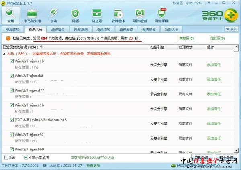Click the 检查更新 link
The height and width of the screenshot is (170, 241).
93,166
